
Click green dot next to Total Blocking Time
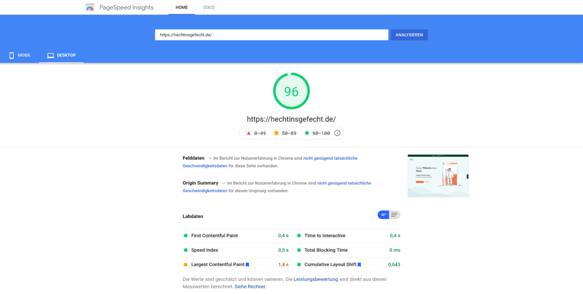pyautogui.click(x=299, y=250)
